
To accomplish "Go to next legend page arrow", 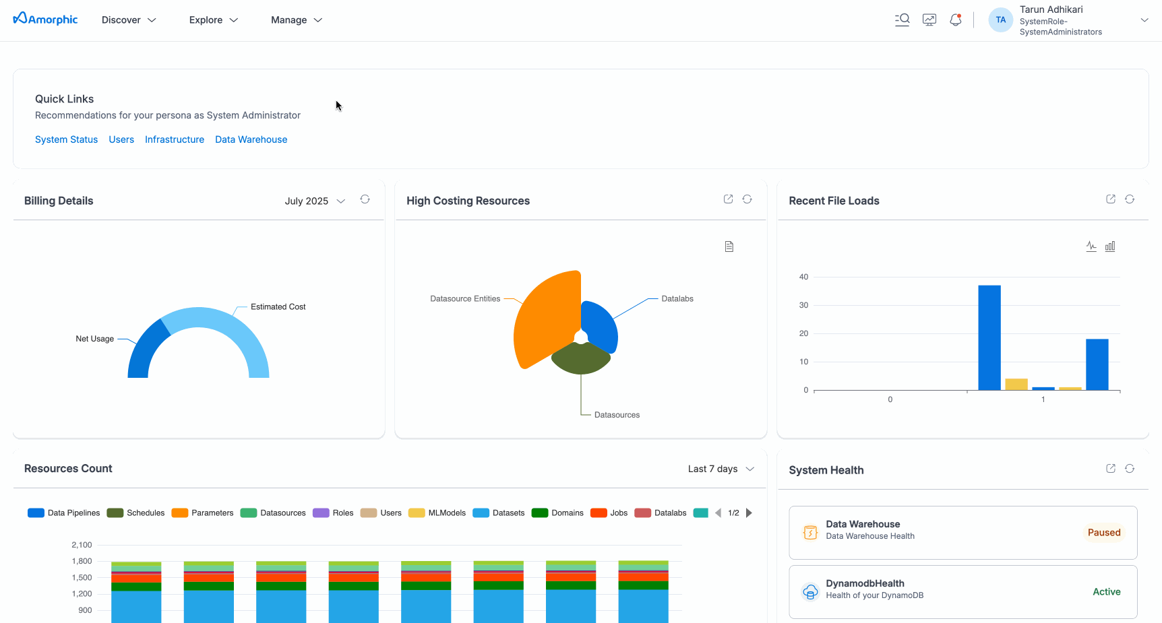I will pyautogui.click(x=749, y=513).
